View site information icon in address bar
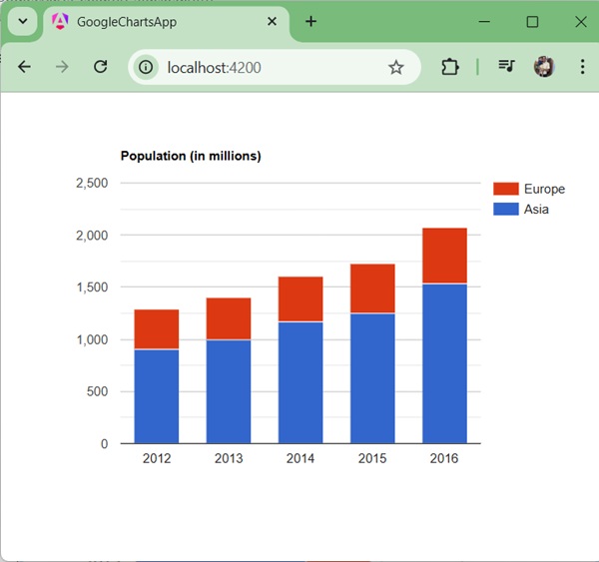The width and height of the screenshot is (599, 562). (147, 67)
